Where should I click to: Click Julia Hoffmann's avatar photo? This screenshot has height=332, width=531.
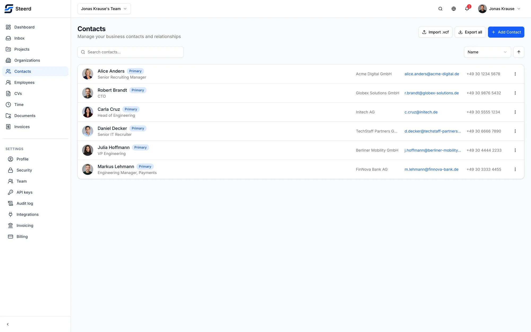(x=88, y=150)
